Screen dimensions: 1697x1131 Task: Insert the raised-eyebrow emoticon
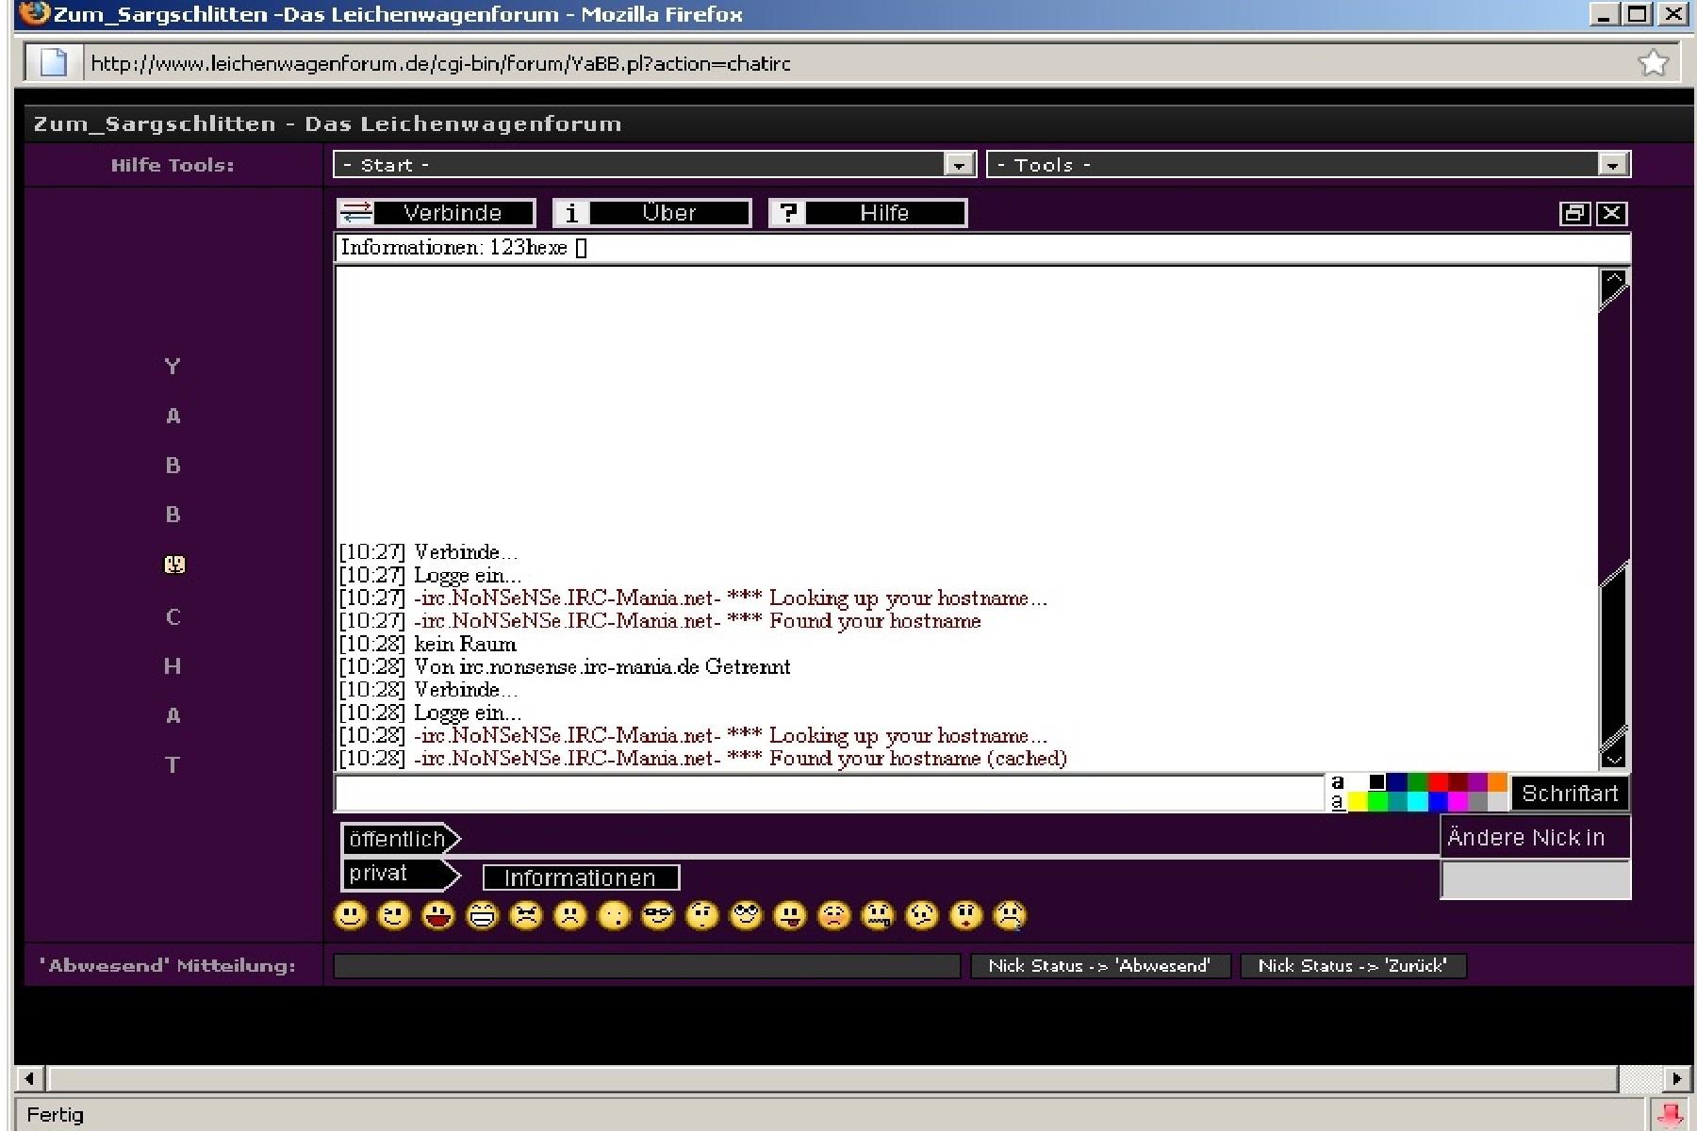[702, 915]
